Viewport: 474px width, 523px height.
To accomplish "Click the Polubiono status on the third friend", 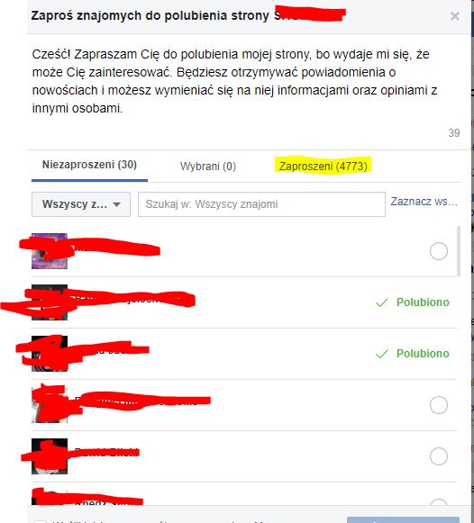I will (423, 354).
